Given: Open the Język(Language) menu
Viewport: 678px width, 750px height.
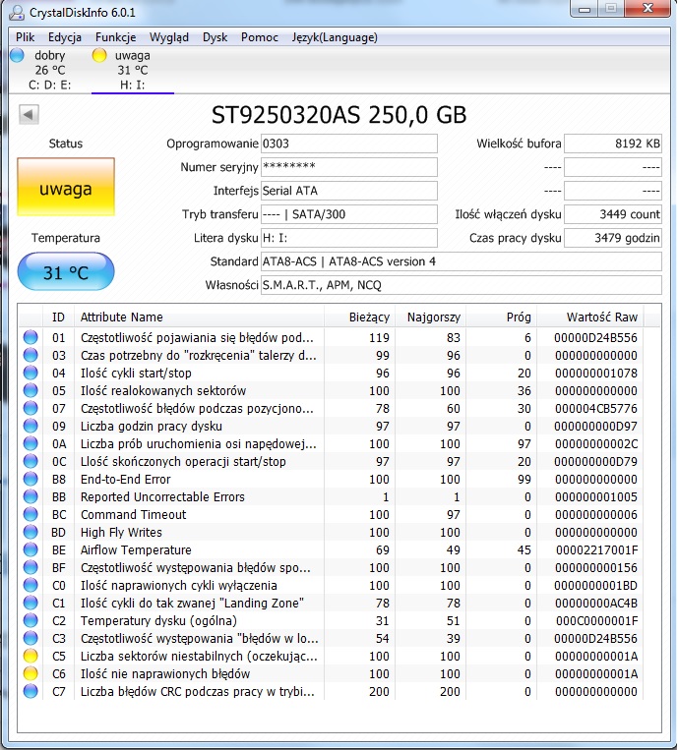Looking at the screenshot, I should pos(335,37).
